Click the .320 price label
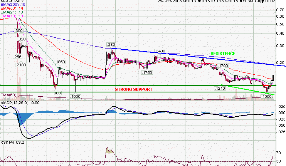The width and height of the screenshot is (286, 166). tap(22, 39)
